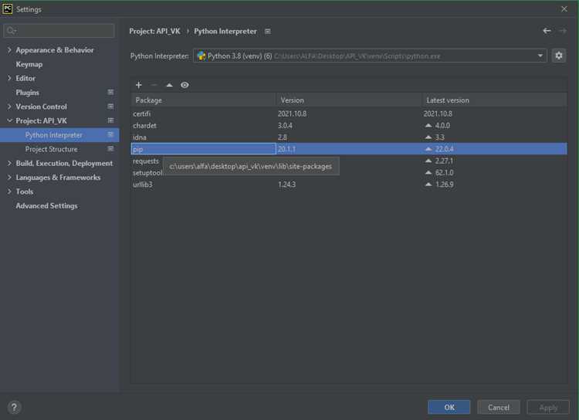The image size is (579, 420).
Task: Open the Keymap settings page
Action: [x=29, y=64]
